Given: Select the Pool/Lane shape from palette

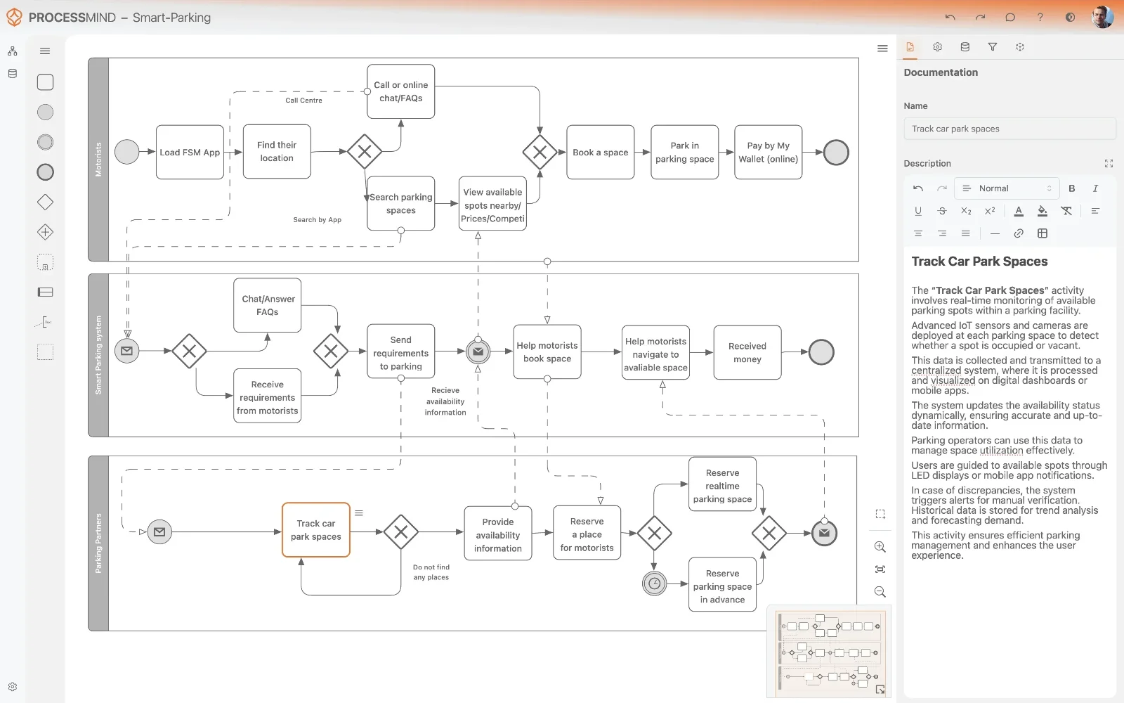Looking at the screenshot, I should click(x=45, y=292).
